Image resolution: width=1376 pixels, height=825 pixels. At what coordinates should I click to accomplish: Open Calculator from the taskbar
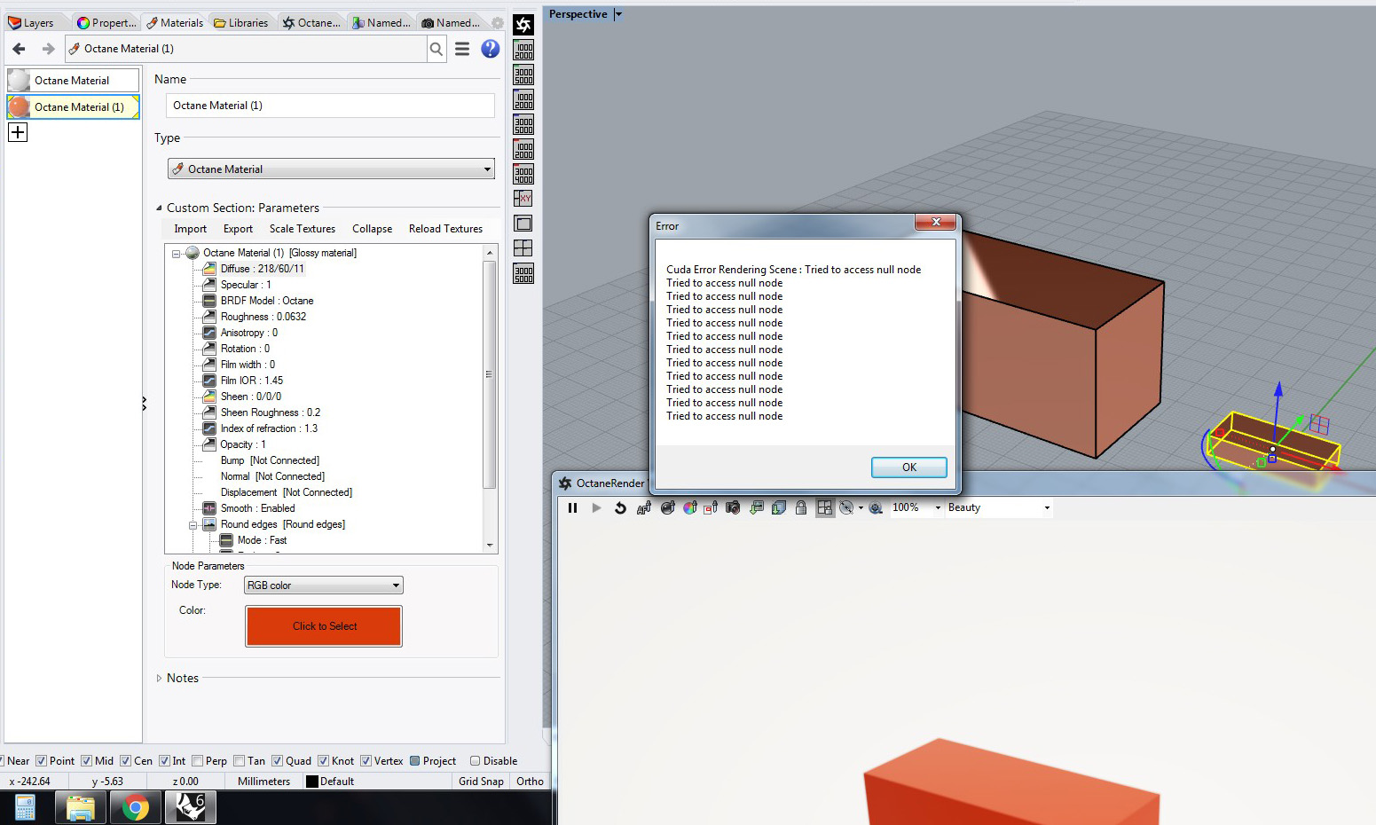tap(25, 807)
